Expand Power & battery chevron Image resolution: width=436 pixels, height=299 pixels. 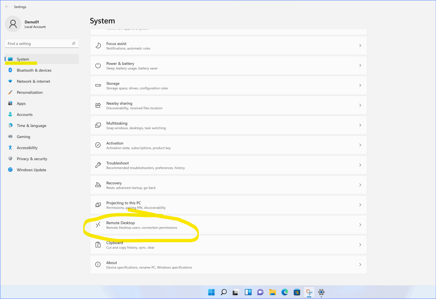click(x=360, y=66)
